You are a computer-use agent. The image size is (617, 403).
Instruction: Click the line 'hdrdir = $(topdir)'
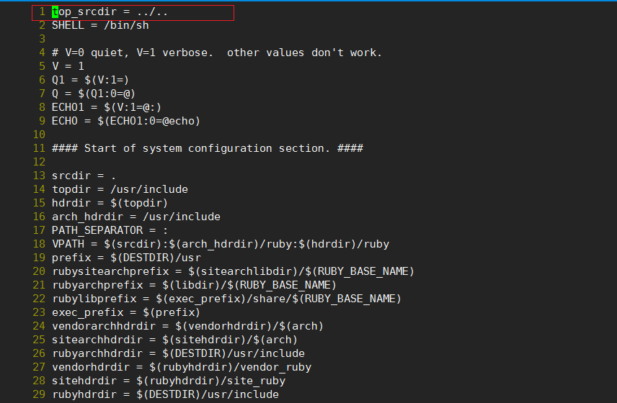(x=110, y=203)
